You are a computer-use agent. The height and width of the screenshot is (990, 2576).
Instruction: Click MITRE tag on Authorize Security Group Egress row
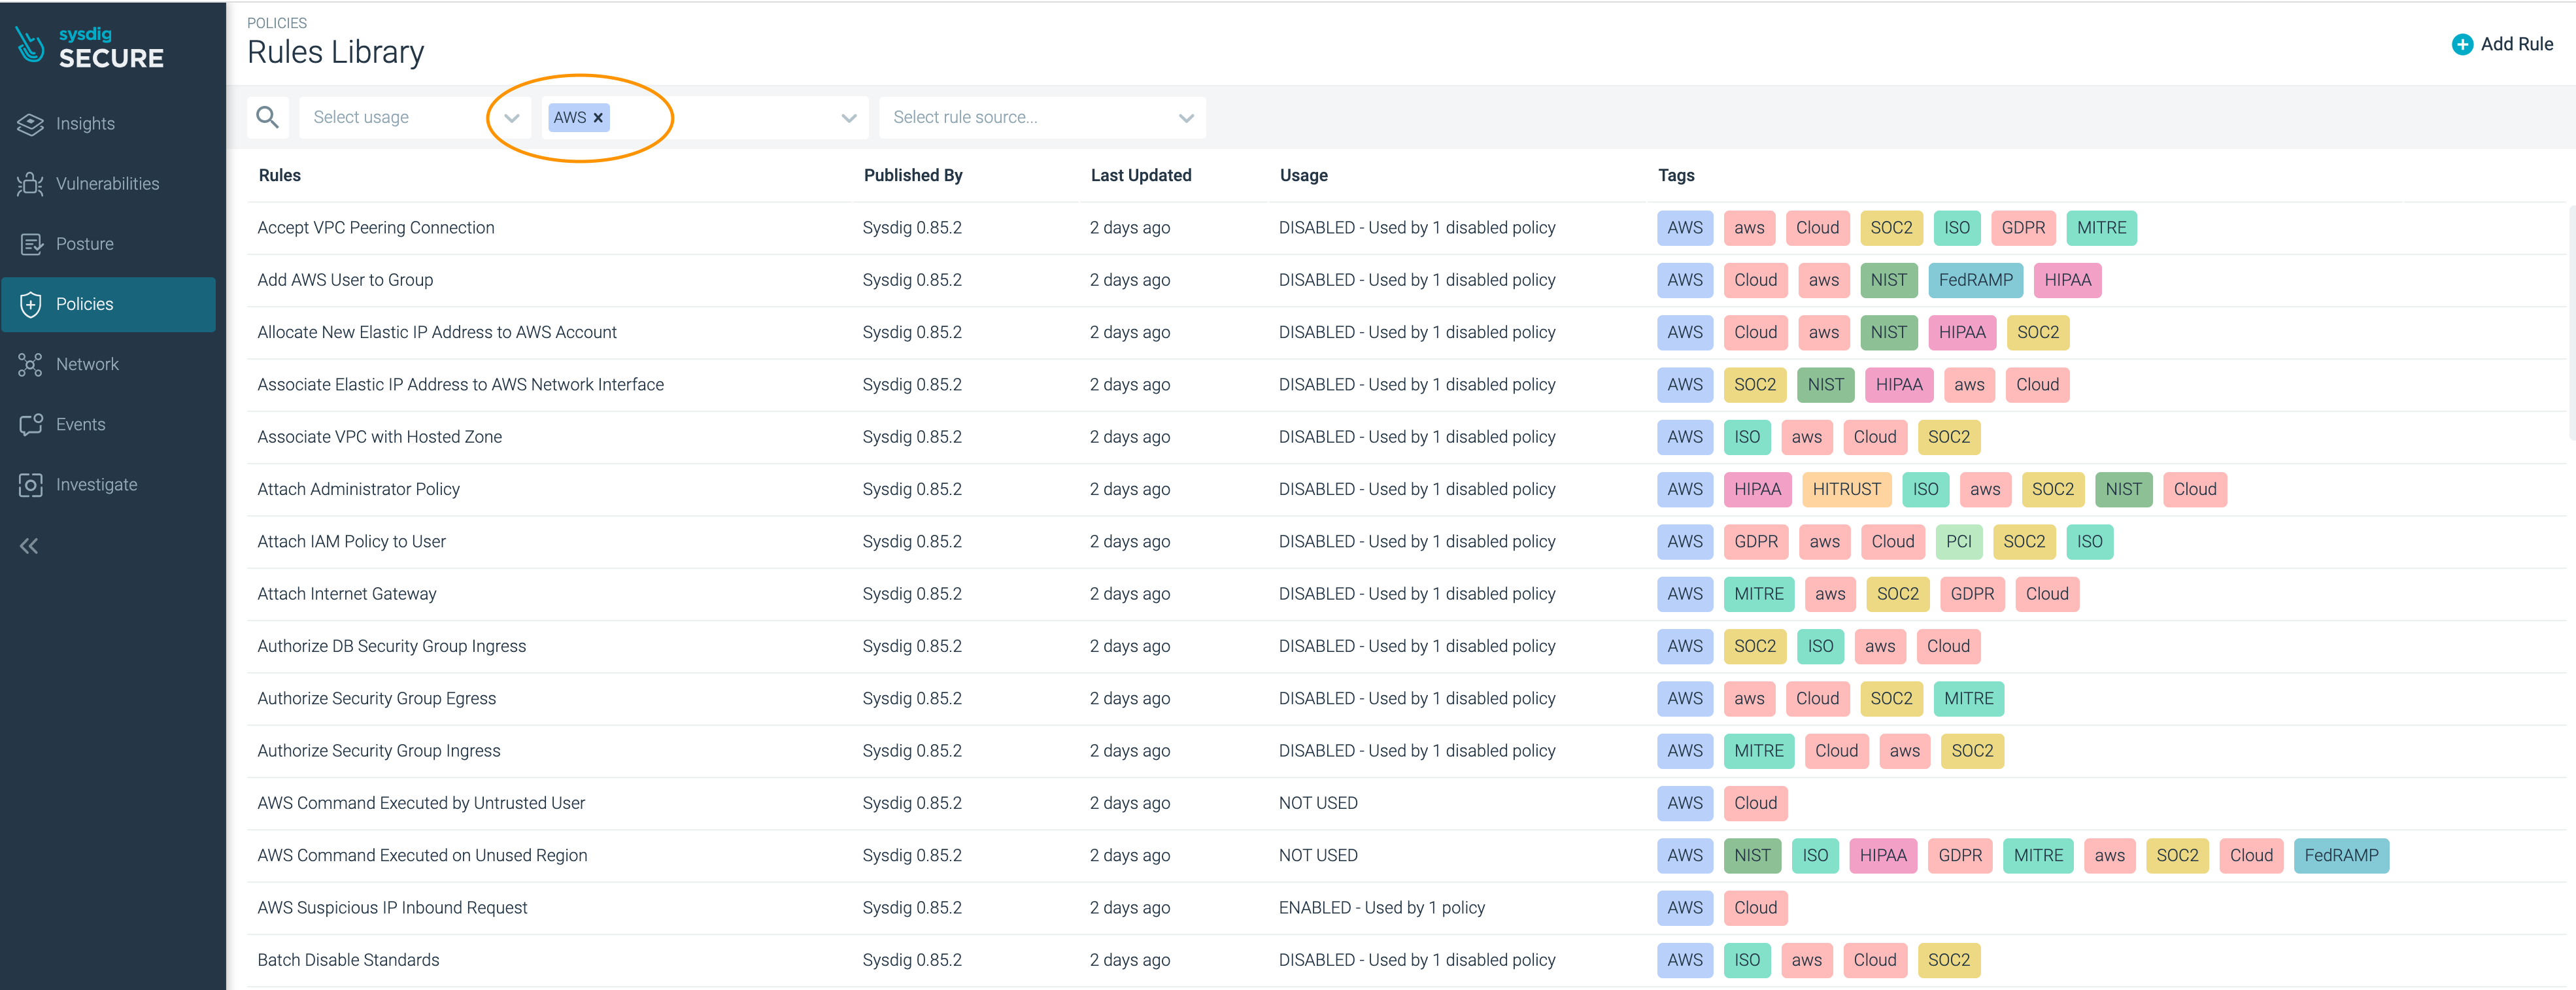point(1968,699)
